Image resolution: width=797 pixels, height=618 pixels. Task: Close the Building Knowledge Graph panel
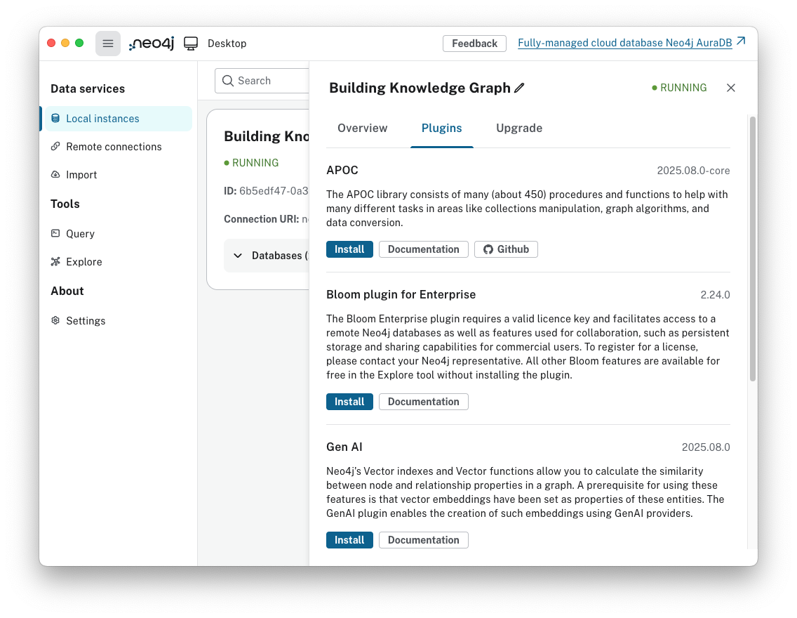731,88
